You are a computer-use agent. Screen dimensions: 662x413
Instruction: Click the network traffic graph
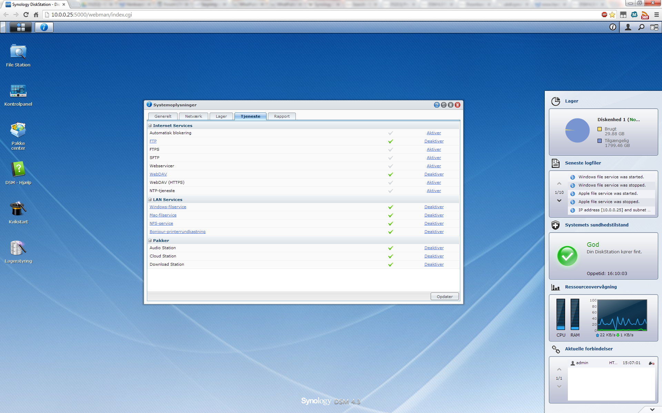point(622,315)
